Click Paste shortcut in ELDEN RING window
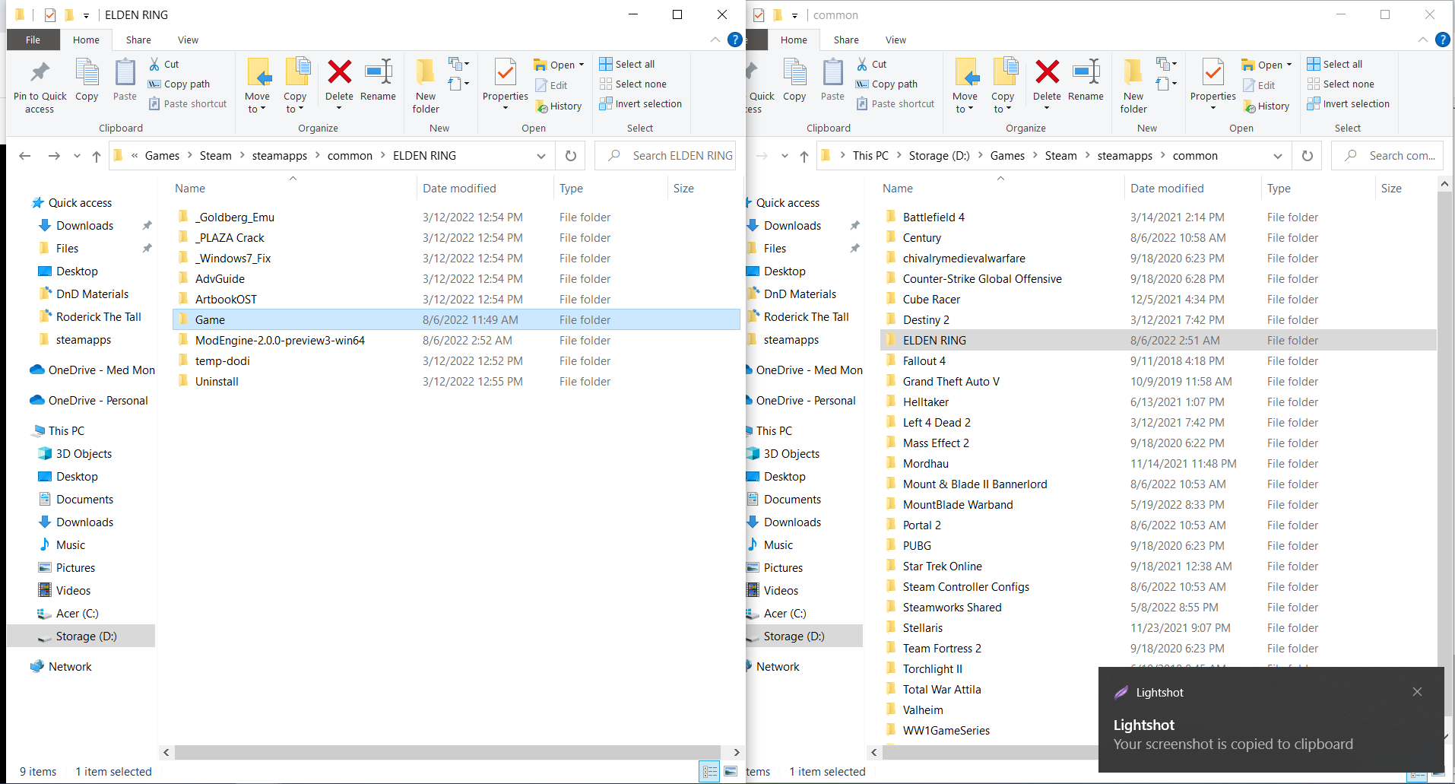The height and width of the screenshot is (784, 1455). click(187, 103)
